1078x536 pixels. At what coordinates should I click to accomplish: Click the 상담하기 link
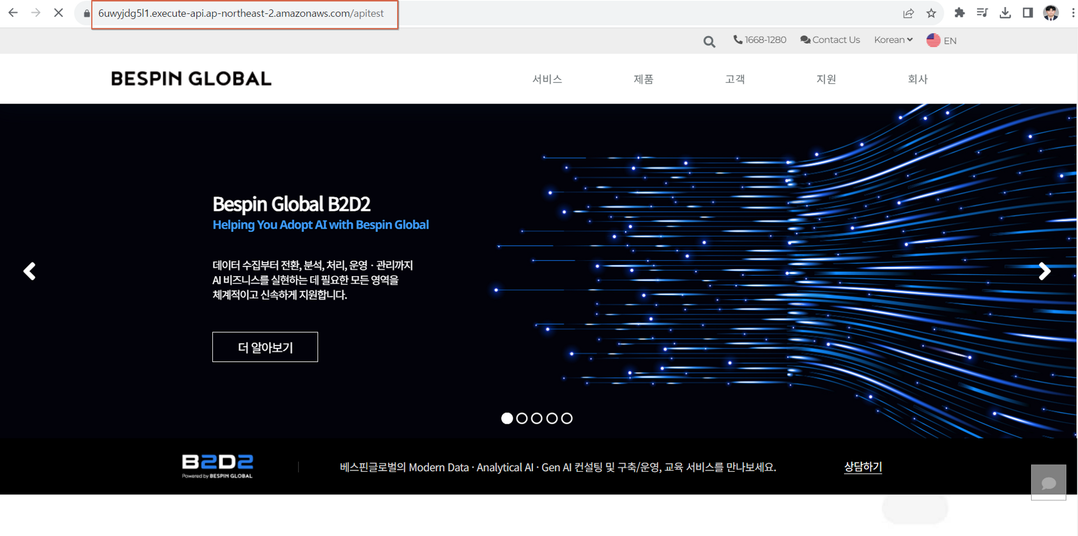click(863, 467)
